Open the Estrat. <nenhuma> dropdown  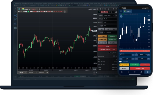click(x=109, y=15)
